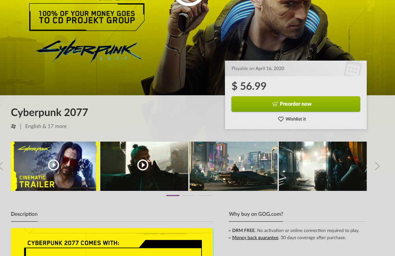Image resolution: width=395 pixels, height=256 pixels.
Task: Add game via Wishlist it
Action: 292,119
